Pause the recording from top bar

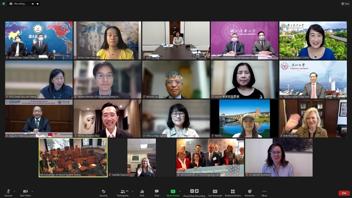tap(32, 4)
